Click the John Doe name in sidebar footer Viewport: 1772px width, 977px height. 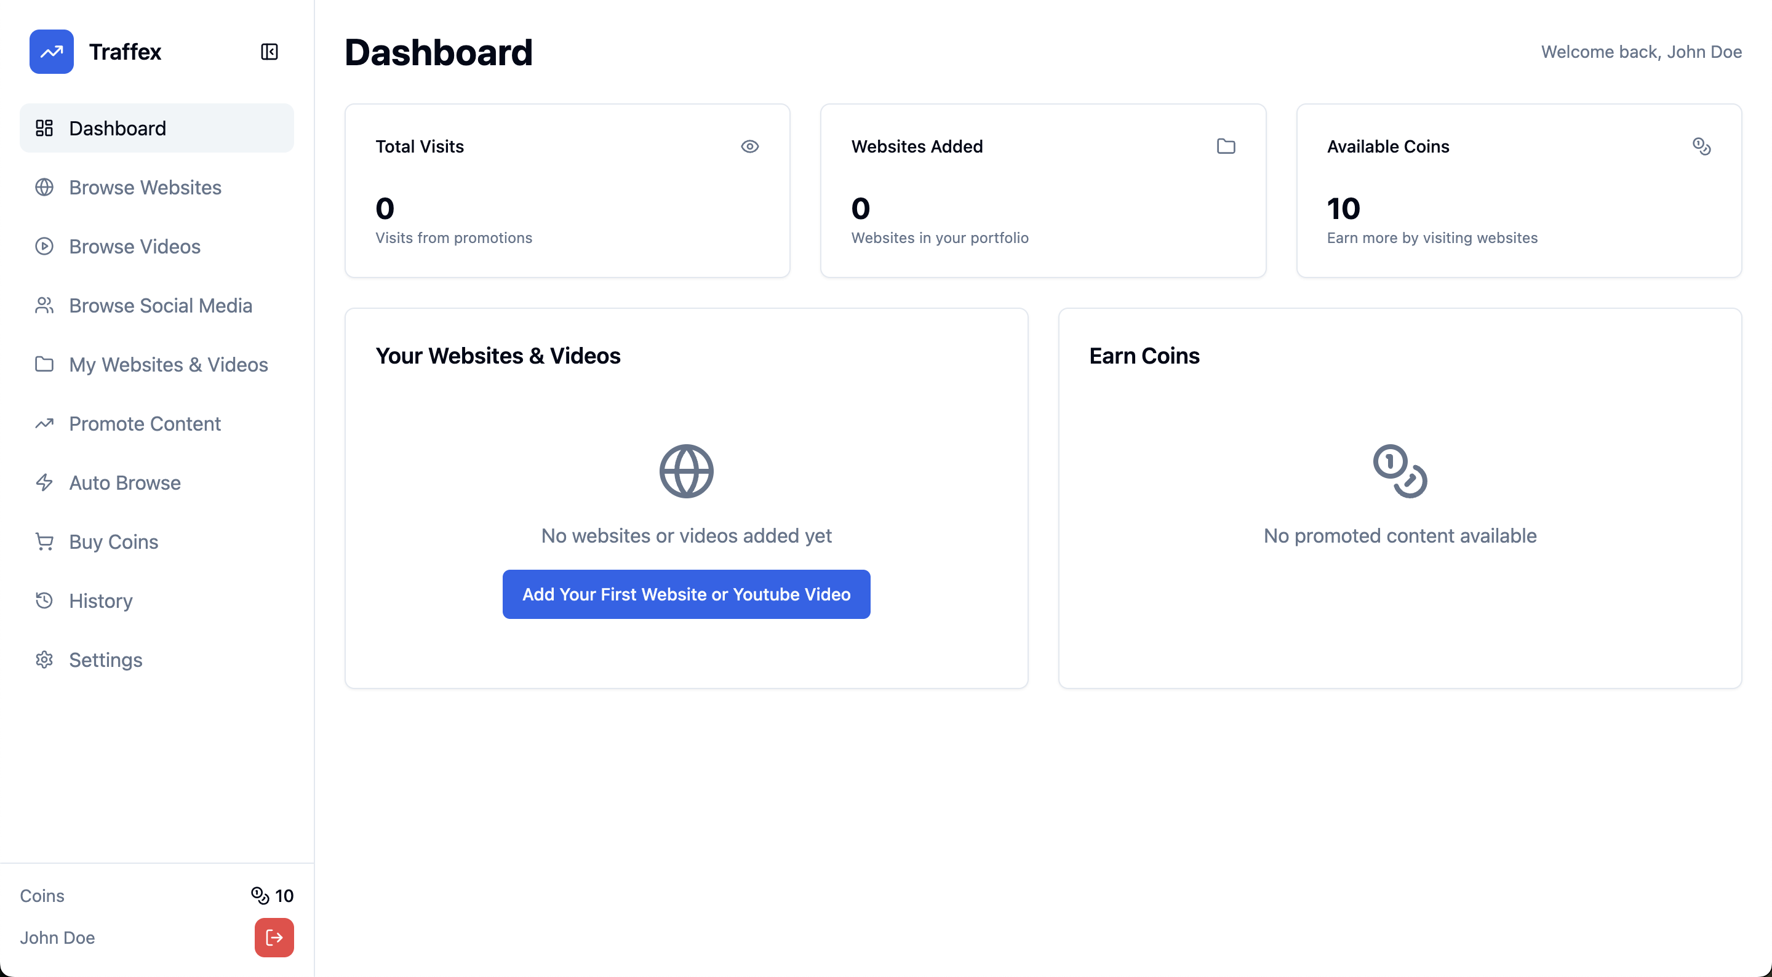pos(58,938)
